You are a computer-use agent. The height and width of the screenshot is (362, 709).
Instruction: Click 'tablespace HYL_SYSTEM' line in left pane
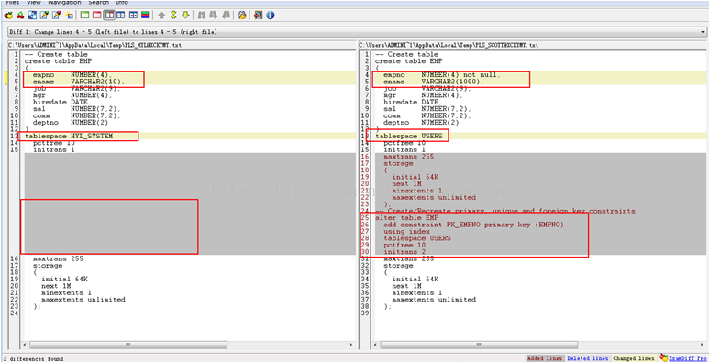click(68, 136)
